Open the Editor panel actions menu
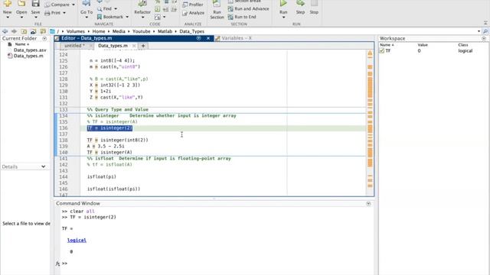 pos(199,38)
